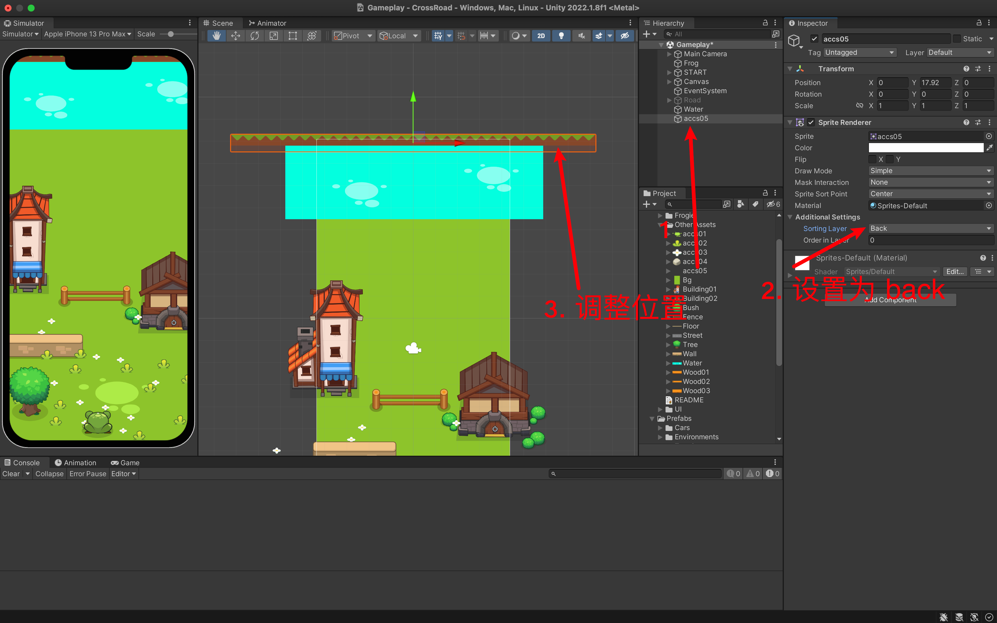Toggle 2D scene view mode
Image resolution: width=997 pixels, height=623 pixels.
541,36
